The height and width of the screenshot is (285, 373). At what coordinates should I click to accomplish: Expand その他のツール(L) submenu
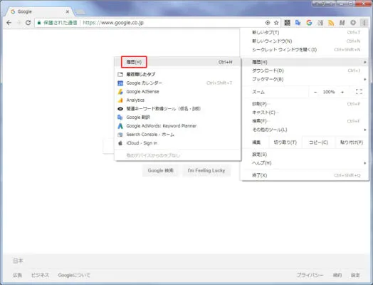[305, 130]
